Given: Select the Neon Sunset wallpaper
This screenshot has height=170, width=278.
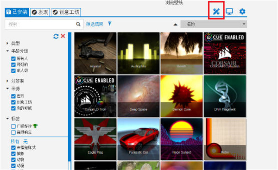Looking at the screenshot, I should coord(182,139).
